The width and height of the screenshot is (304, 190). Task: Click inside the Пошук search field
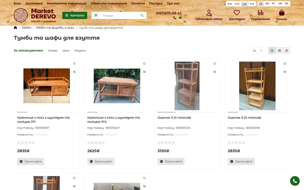tap(120, 15)
